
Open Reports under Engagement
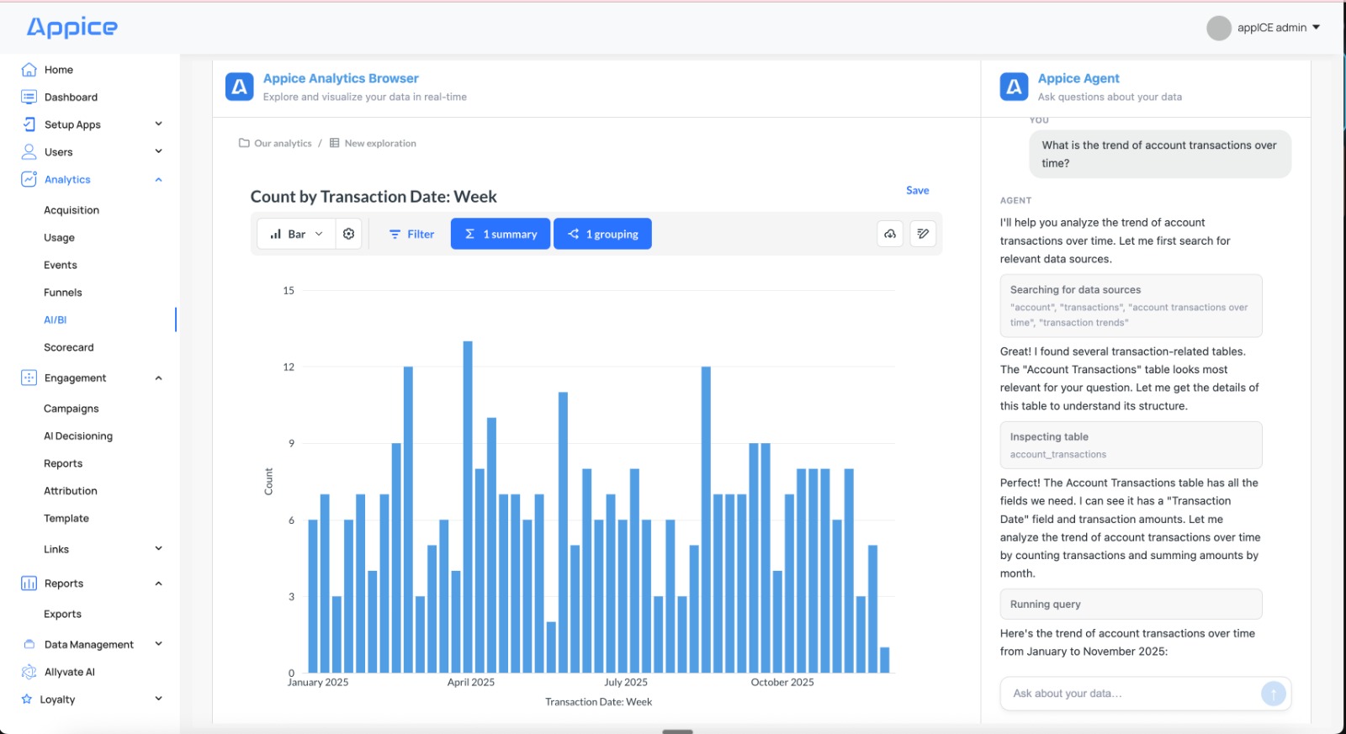coord(63,463)
